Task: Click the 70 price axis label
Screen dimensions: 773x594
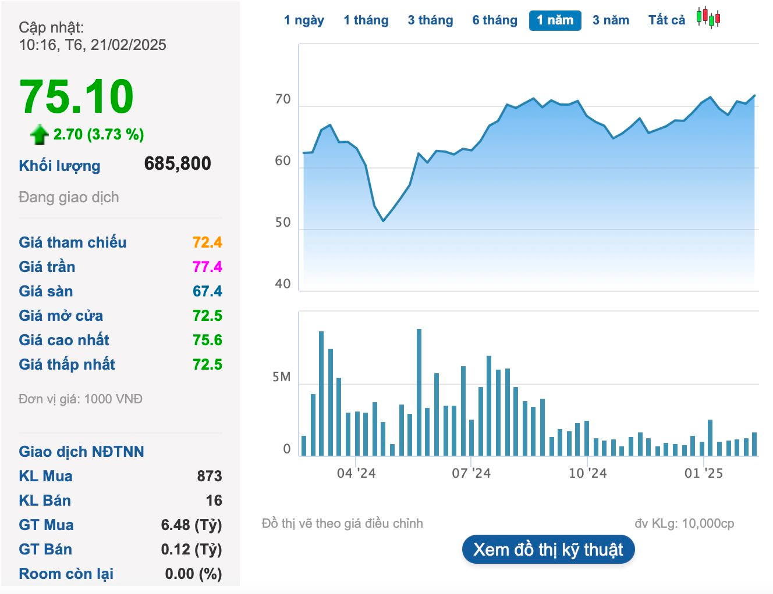Action: (x=283, y=99)
